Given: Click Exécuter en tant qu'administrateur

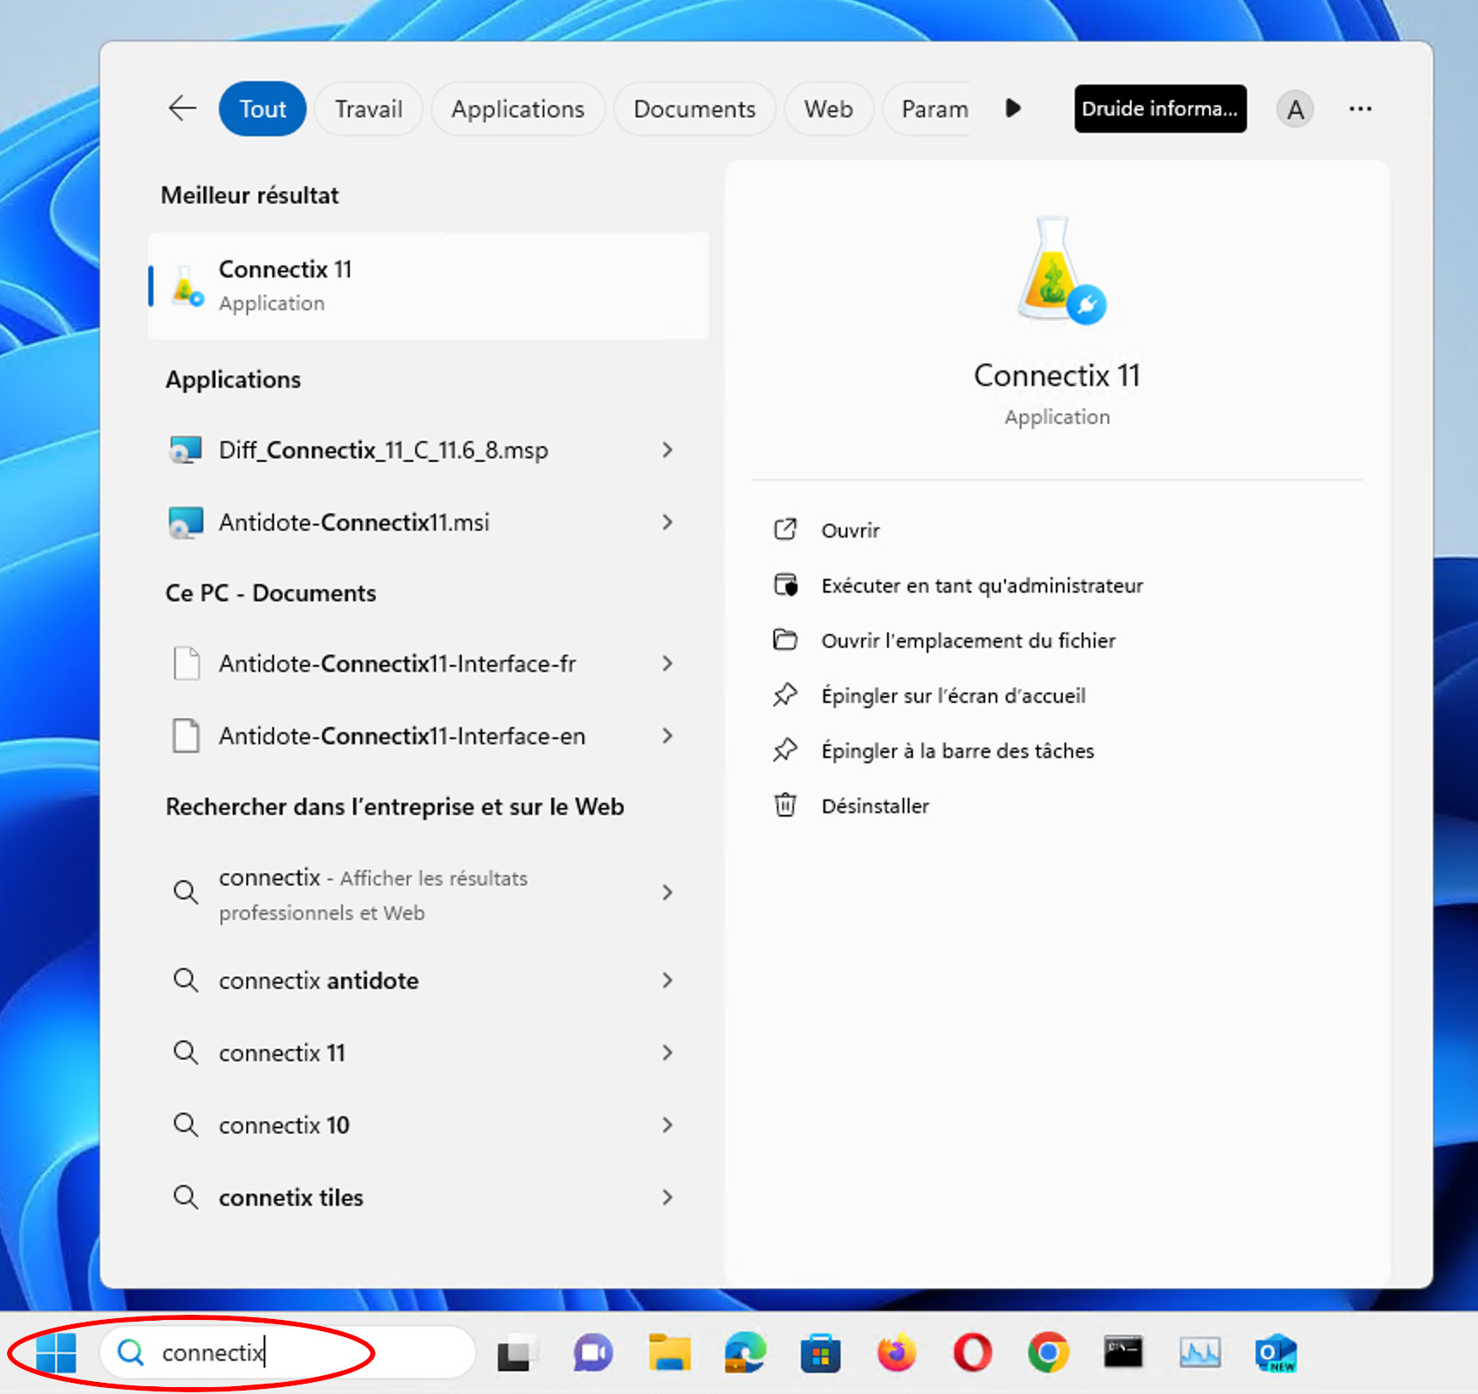Looking at the screenshot, I should coord(981,586).
